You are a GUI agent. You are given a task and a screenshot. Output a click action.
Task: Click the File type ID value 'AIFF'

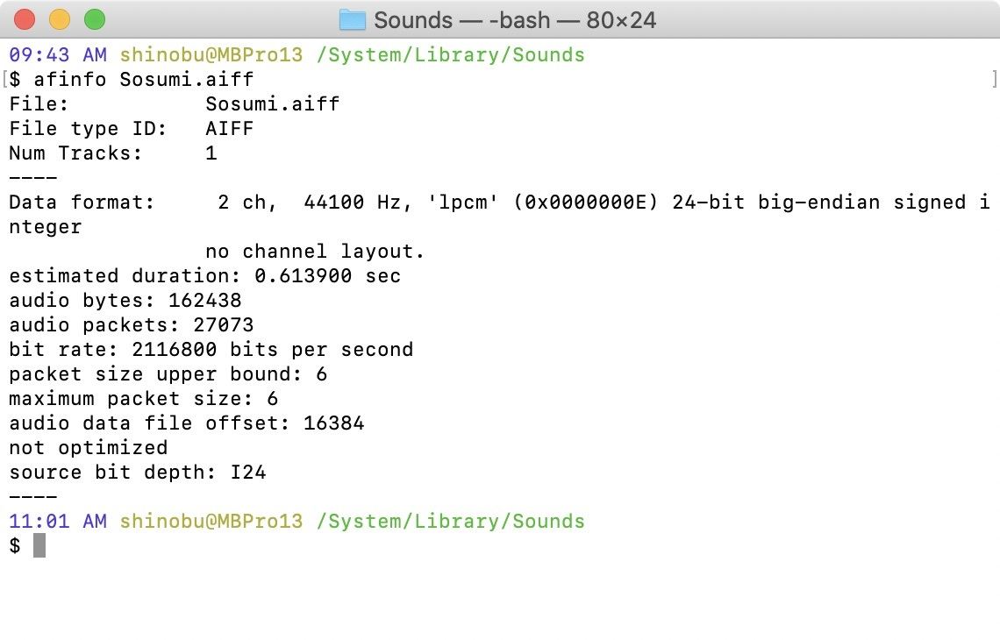230,129
